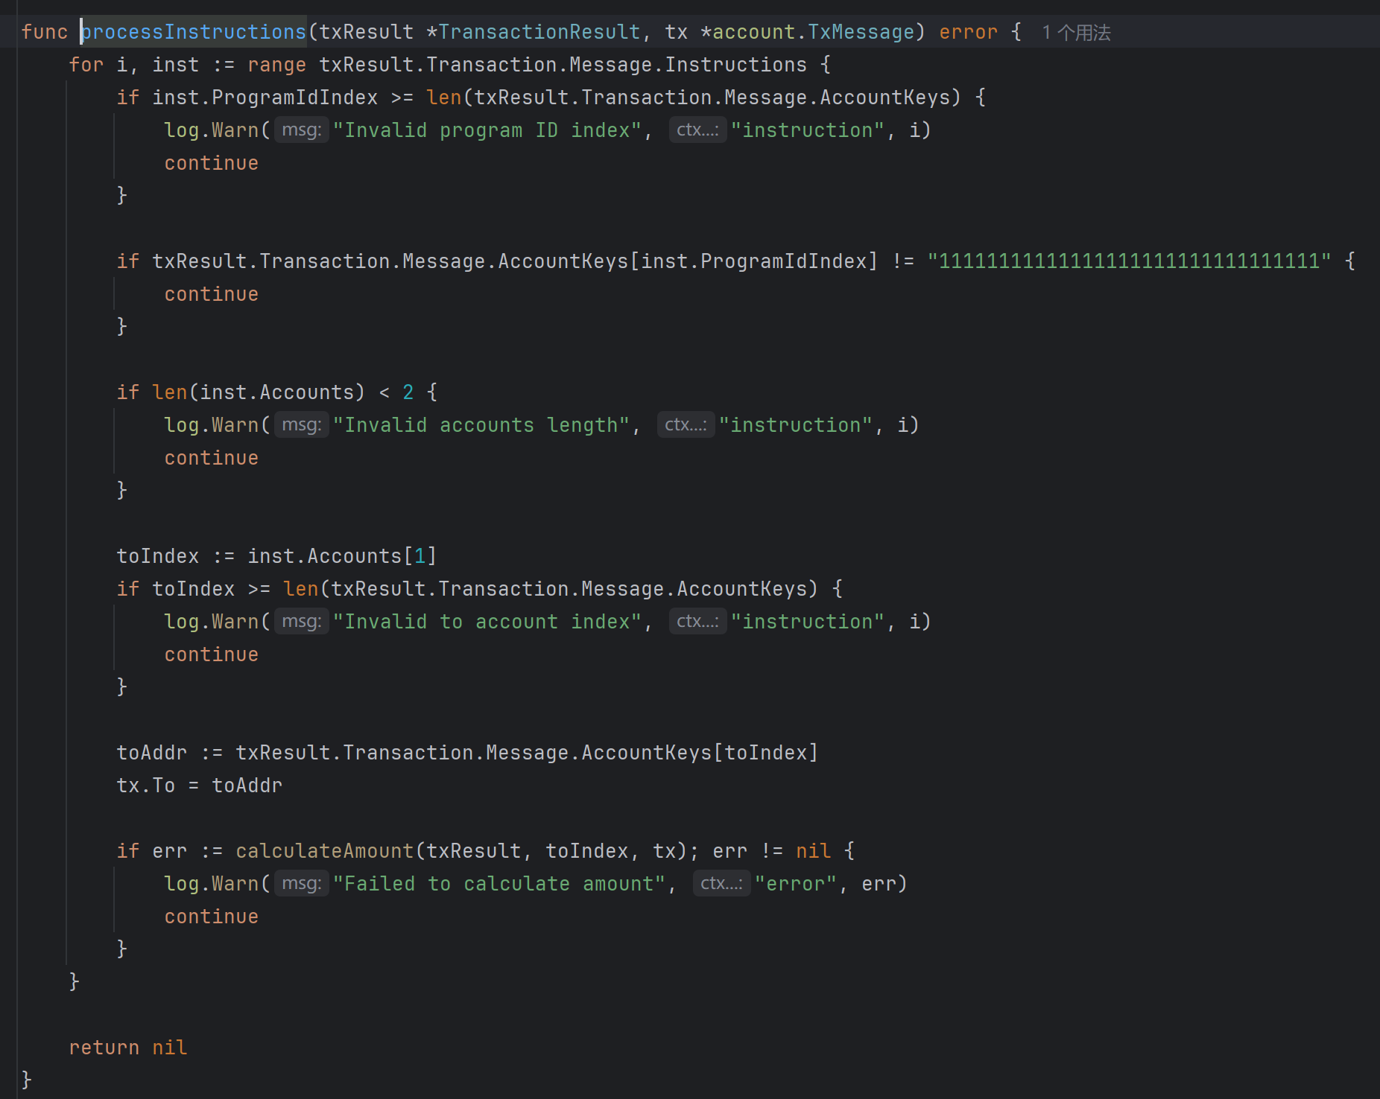Expand ctx hint on "Failed to calculate amount" line
Image resolution: width=1380 pixels, height=1099 pixels.
click(x=721, y=884)
